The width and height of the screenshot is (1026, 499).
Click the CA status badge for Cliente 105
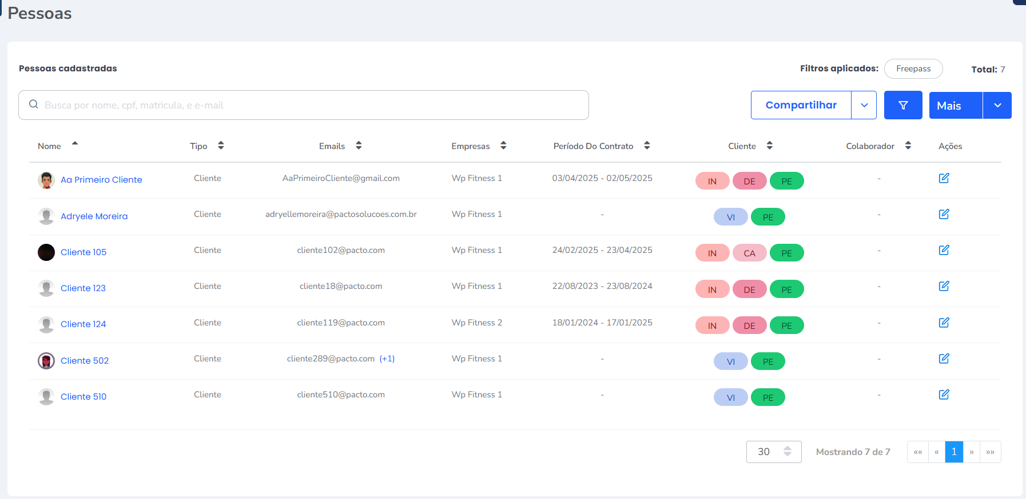[x=749, y=253]
